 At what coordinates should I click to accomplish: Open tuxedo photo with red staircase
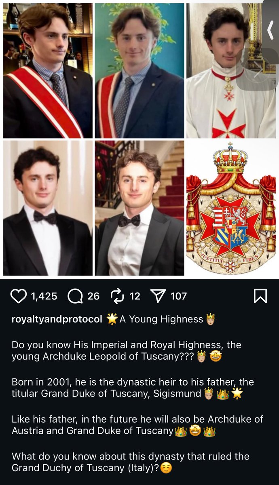[x=139, y=208]
